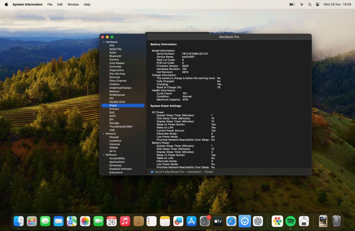Launch Freeform from the dock
This screenshot has height=231, width=355.
178,221
